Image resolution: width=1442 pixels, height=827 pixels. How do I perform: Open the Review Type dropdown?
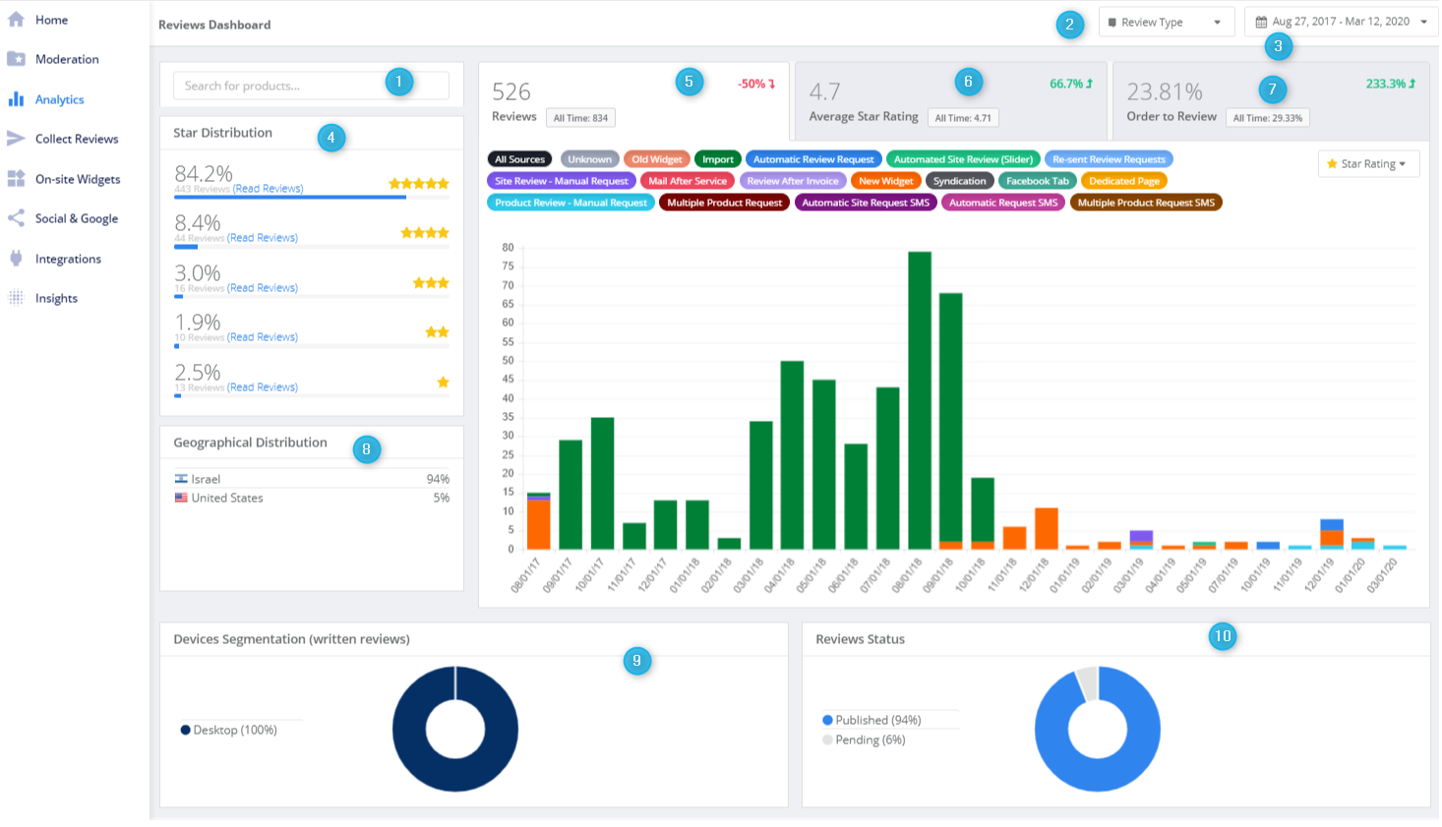(1167, 21)
